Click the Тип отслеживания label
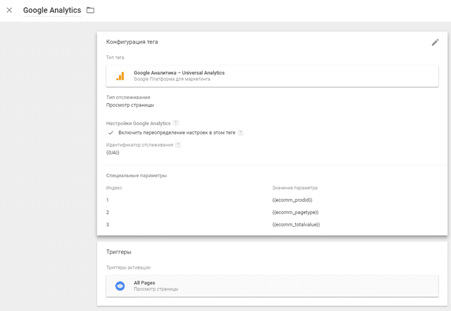Image resolution: width=451 pixels, height=311 pixels. click(128, 98)
